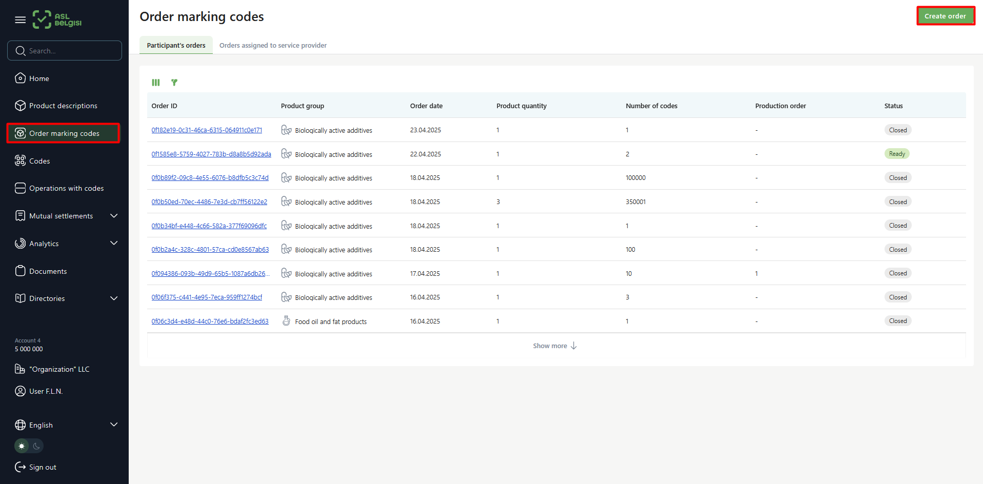Click into the Search input field
983x484 pixels.
pos(65,51)
